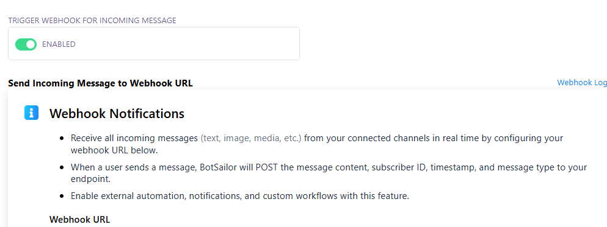Open the Webhook Log link

click(x=582, y=83)
